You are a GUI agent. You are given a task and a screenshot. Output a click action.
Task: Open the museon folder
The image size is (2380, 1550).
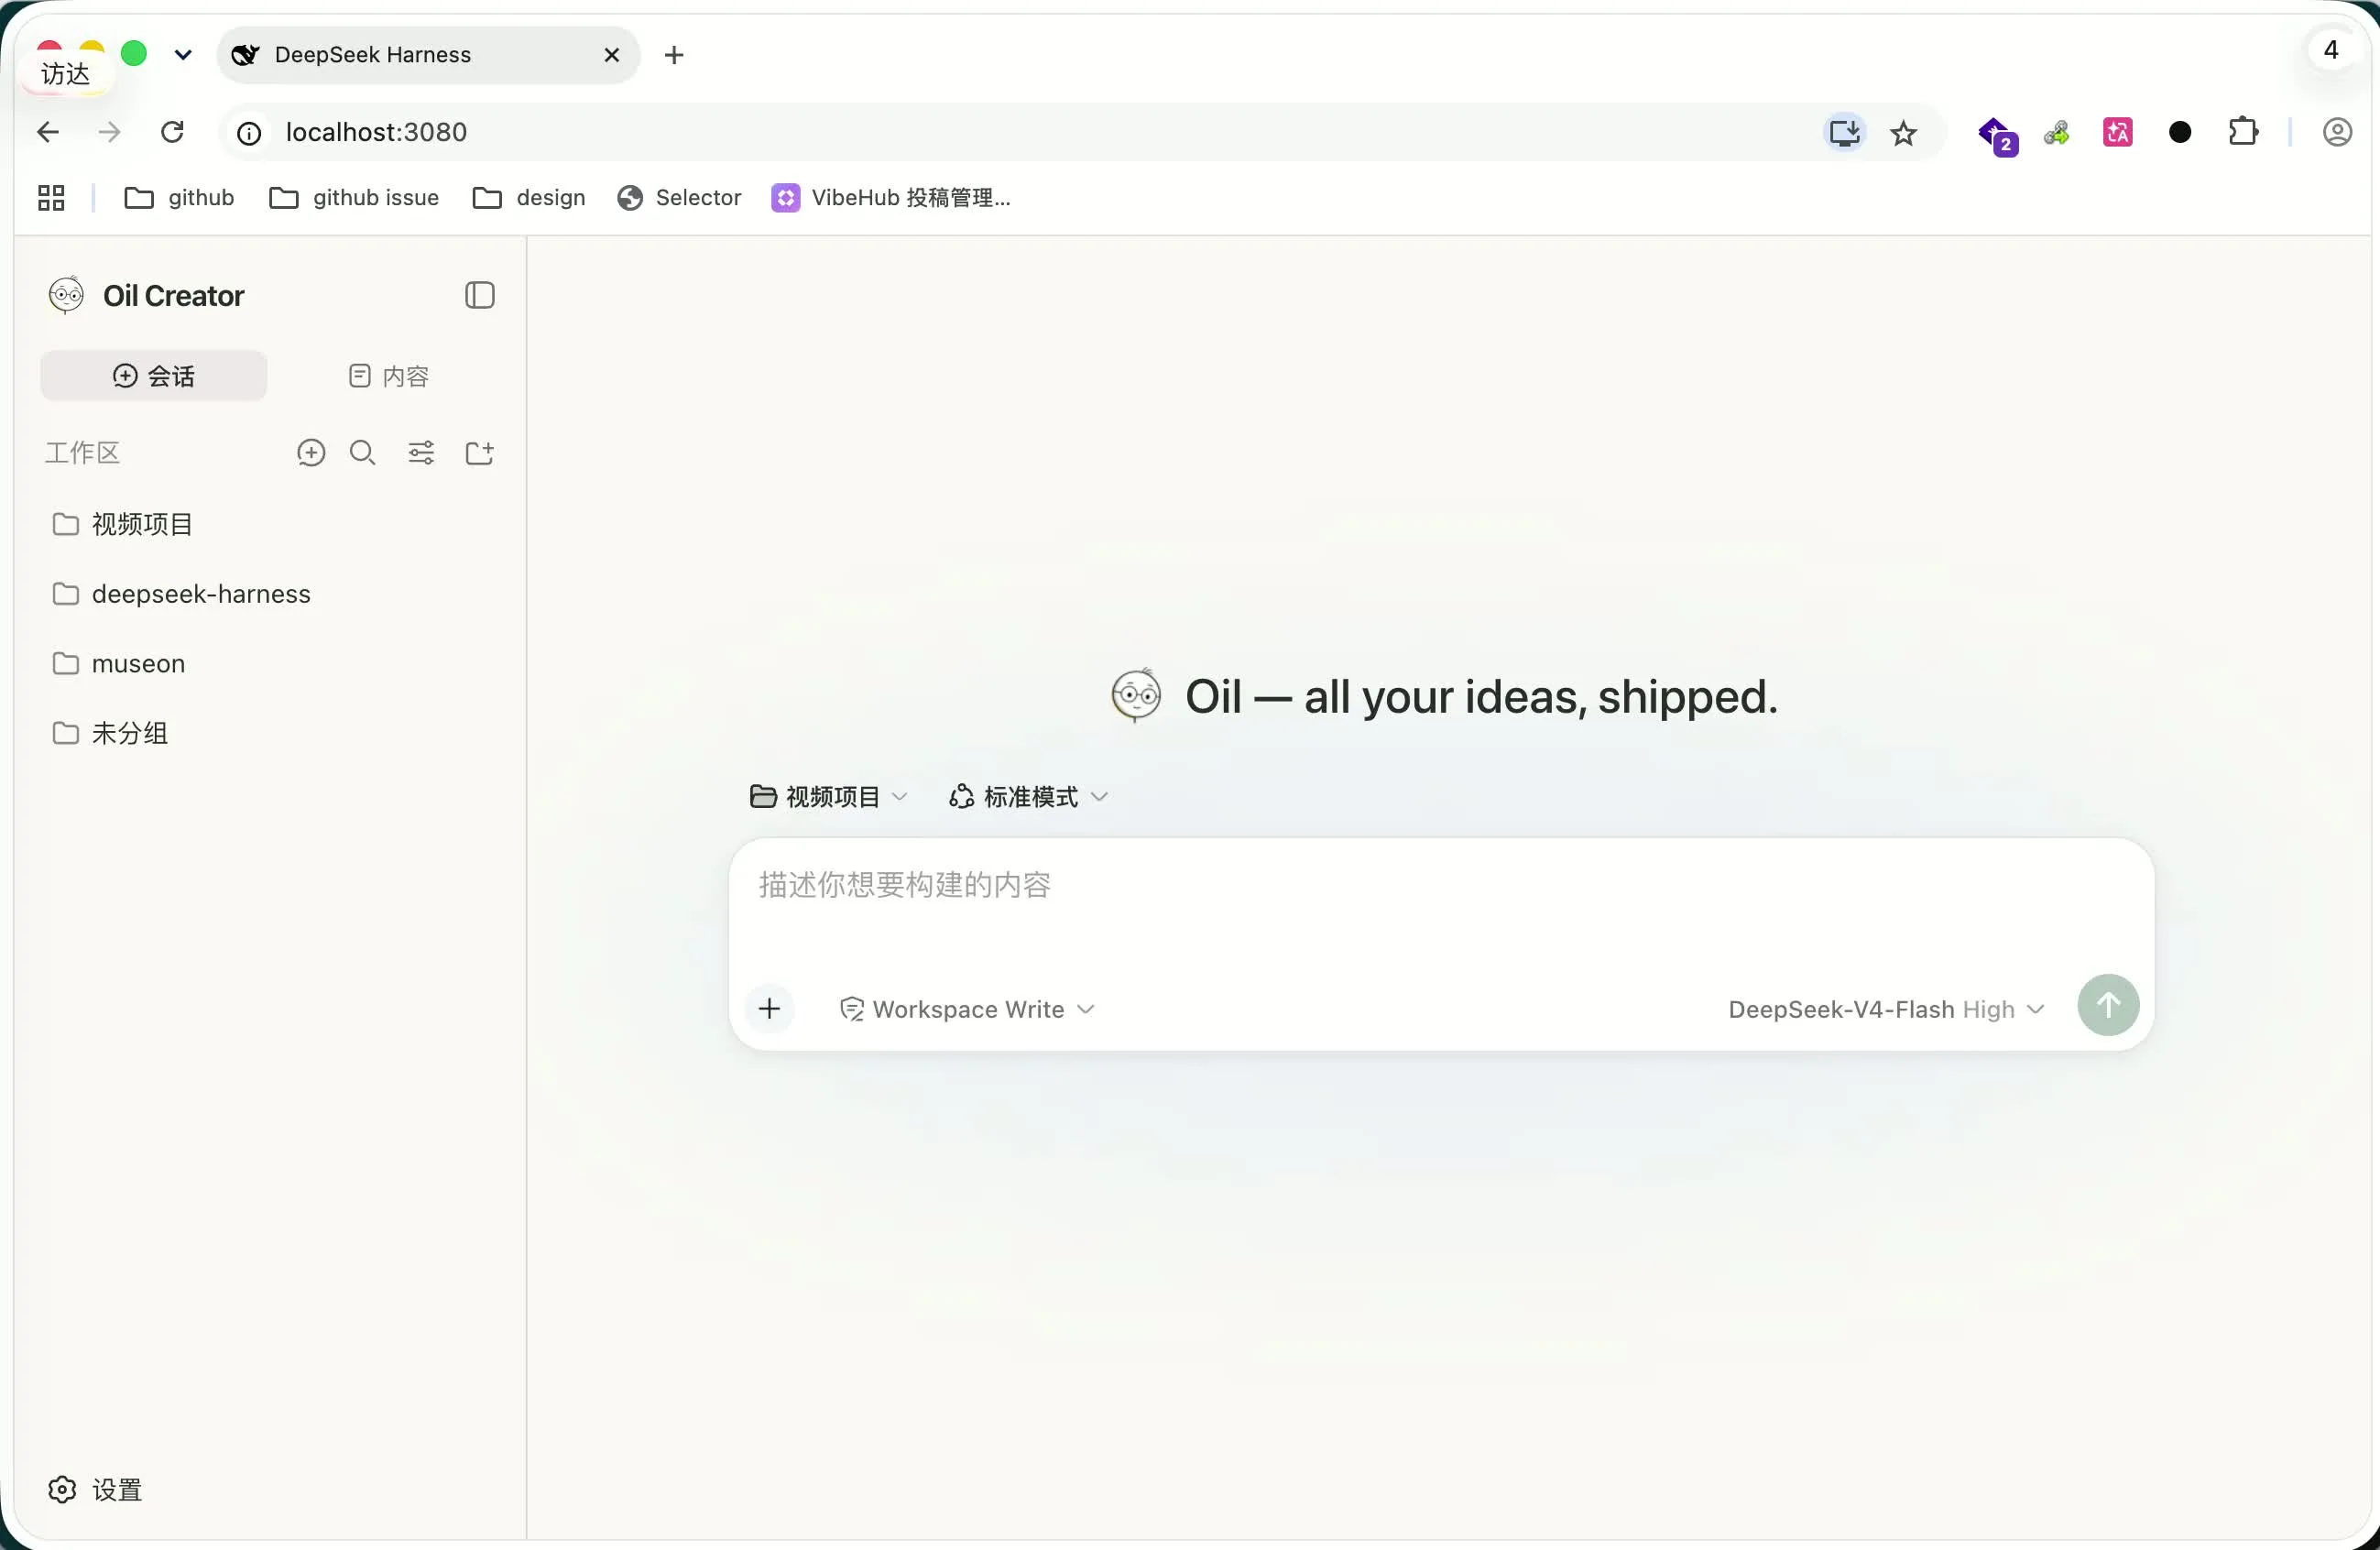(x=270, y=664)
